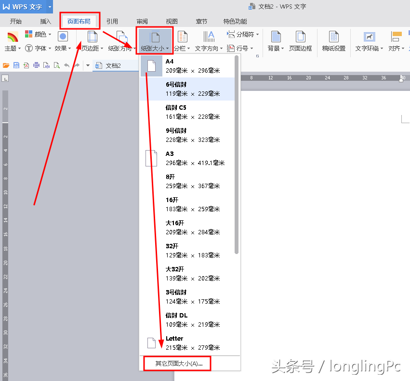Expand the quick access toolbar dropdown arrow
Image resolution: width=410 pixels, height=381 pixels.
(x=88, y=65)
